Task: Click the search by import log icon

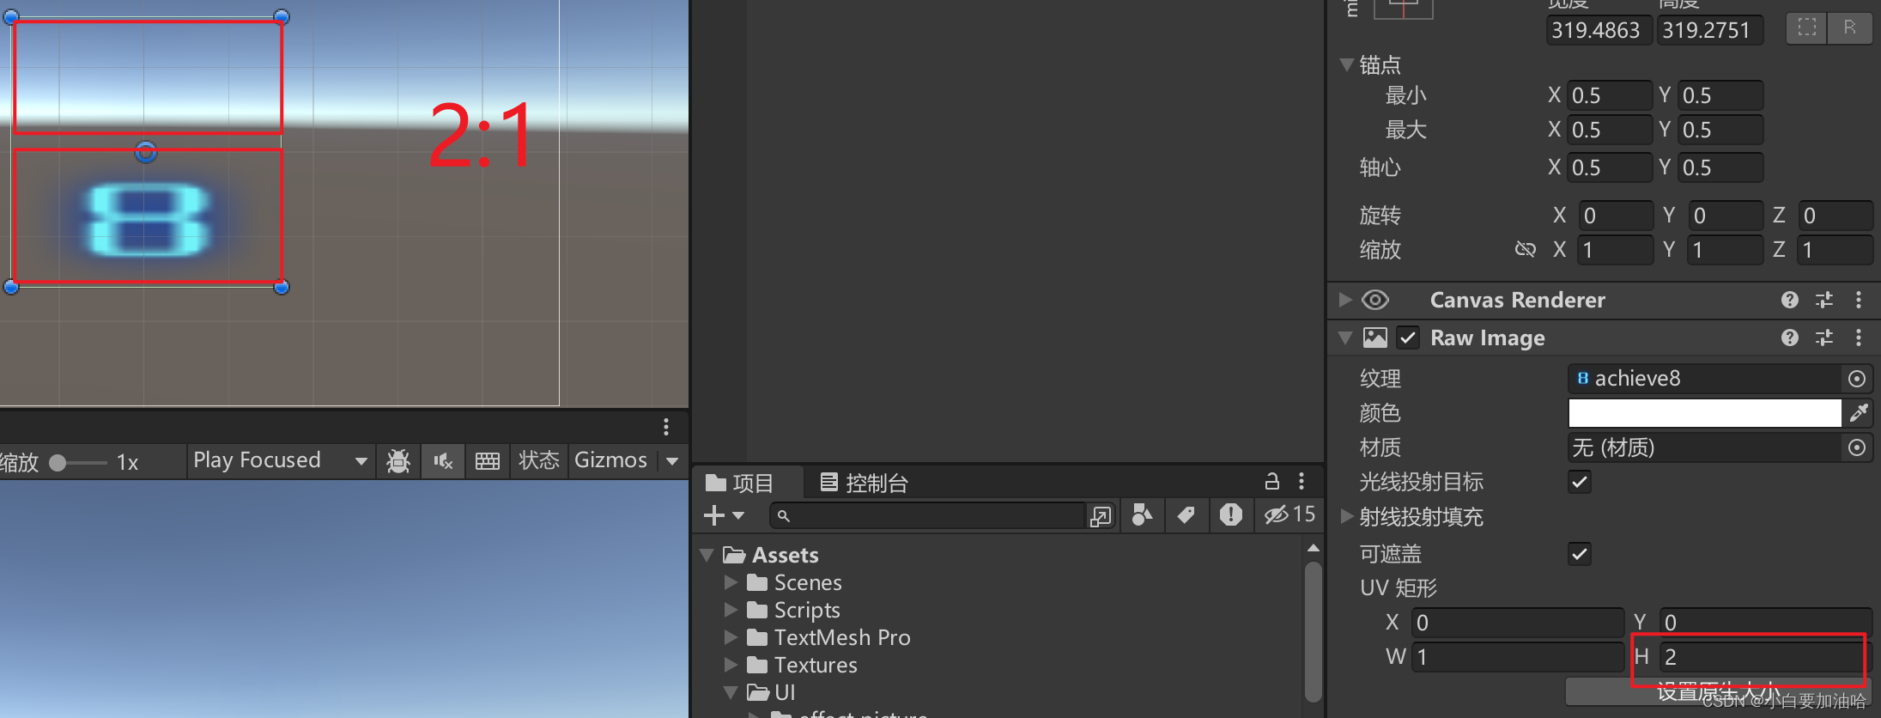Action: pyautogui.click(x=1231, y=514)
